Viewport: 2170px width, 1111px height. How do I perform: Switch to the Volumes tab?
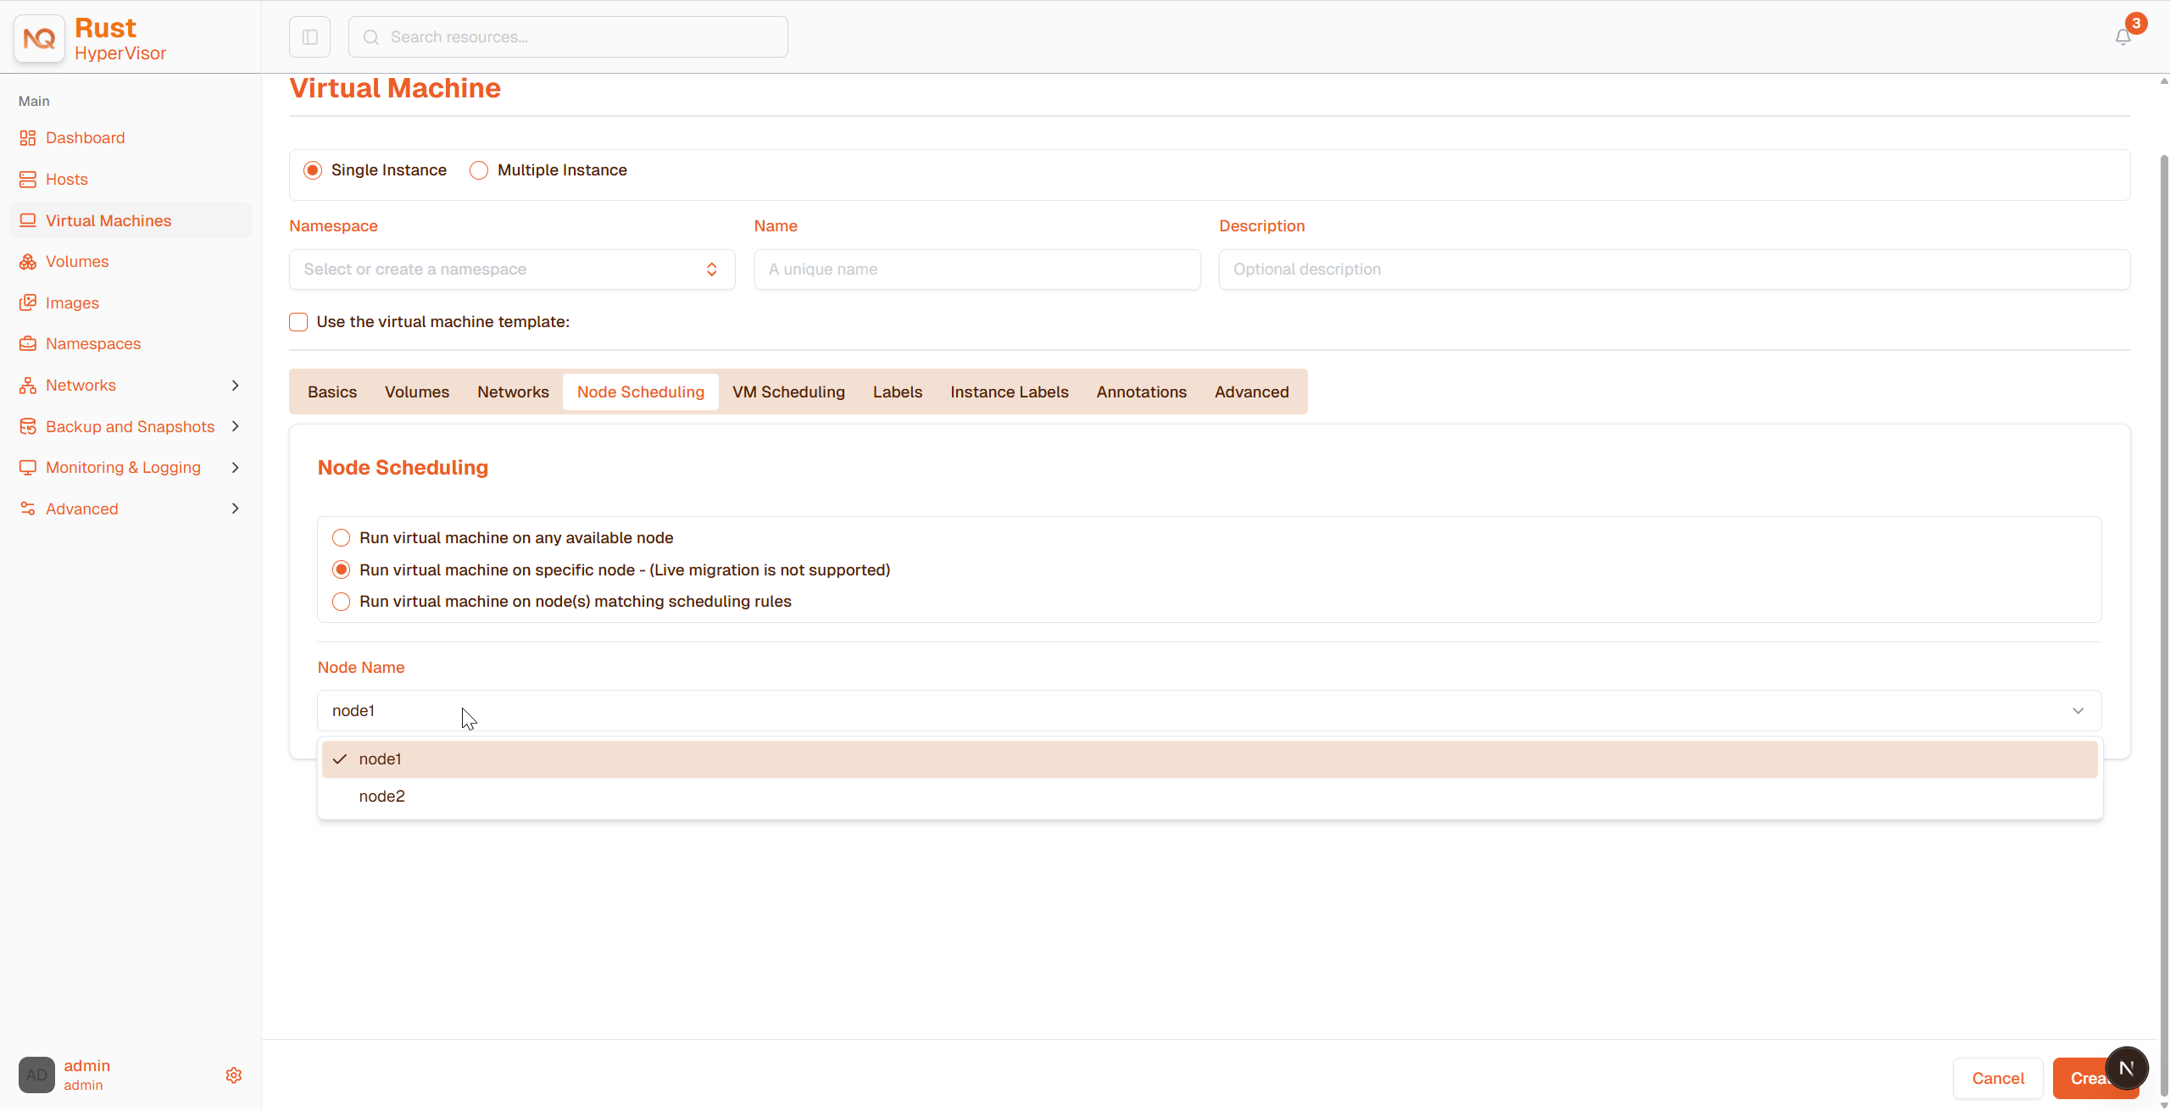coord(417,392)
